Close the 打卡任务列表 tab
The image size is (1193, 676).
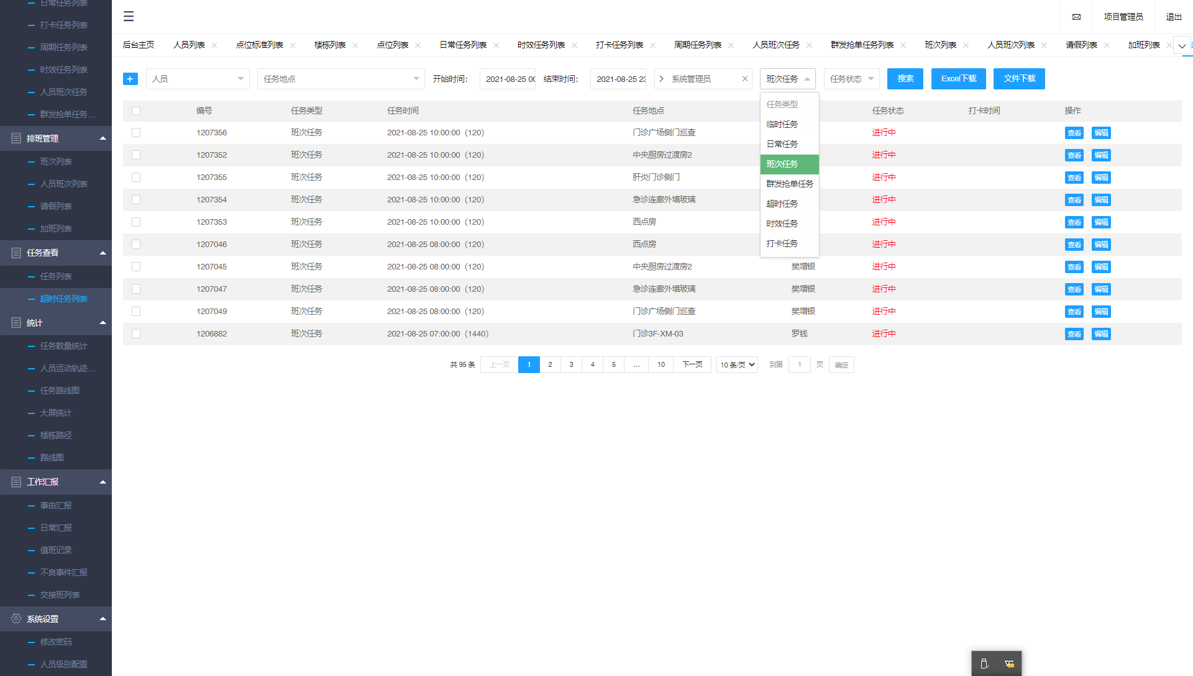[x=653, y=45]
